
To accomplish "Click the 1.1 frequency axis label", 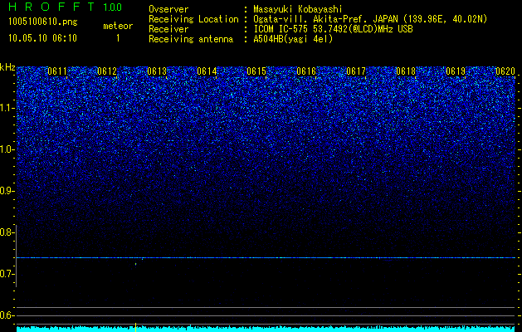I will (x=7, y=108).
